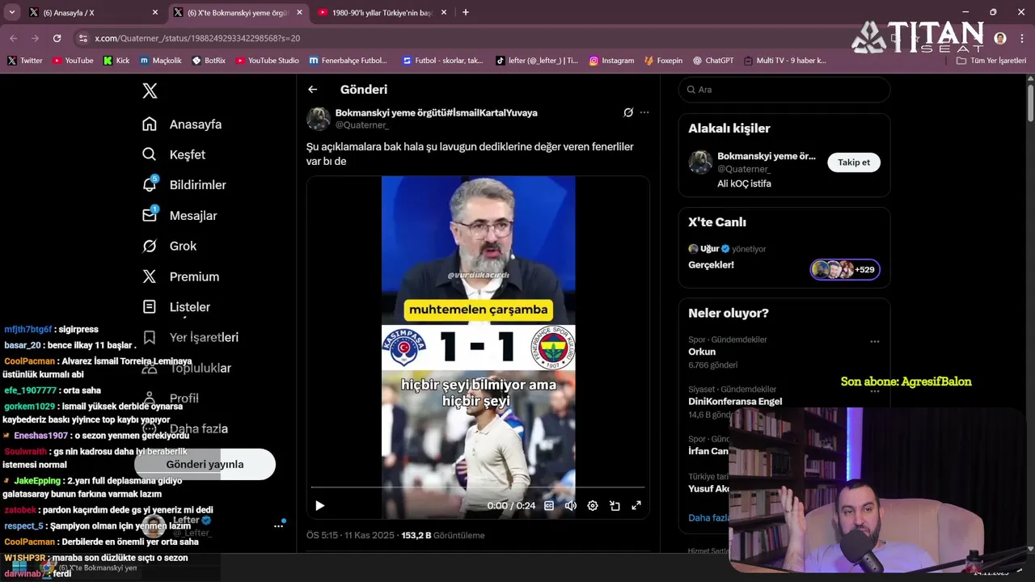Open account menu dots beside Lefter
The image size is (1035, 582).
pyautogui.click(x=278, y=525)
